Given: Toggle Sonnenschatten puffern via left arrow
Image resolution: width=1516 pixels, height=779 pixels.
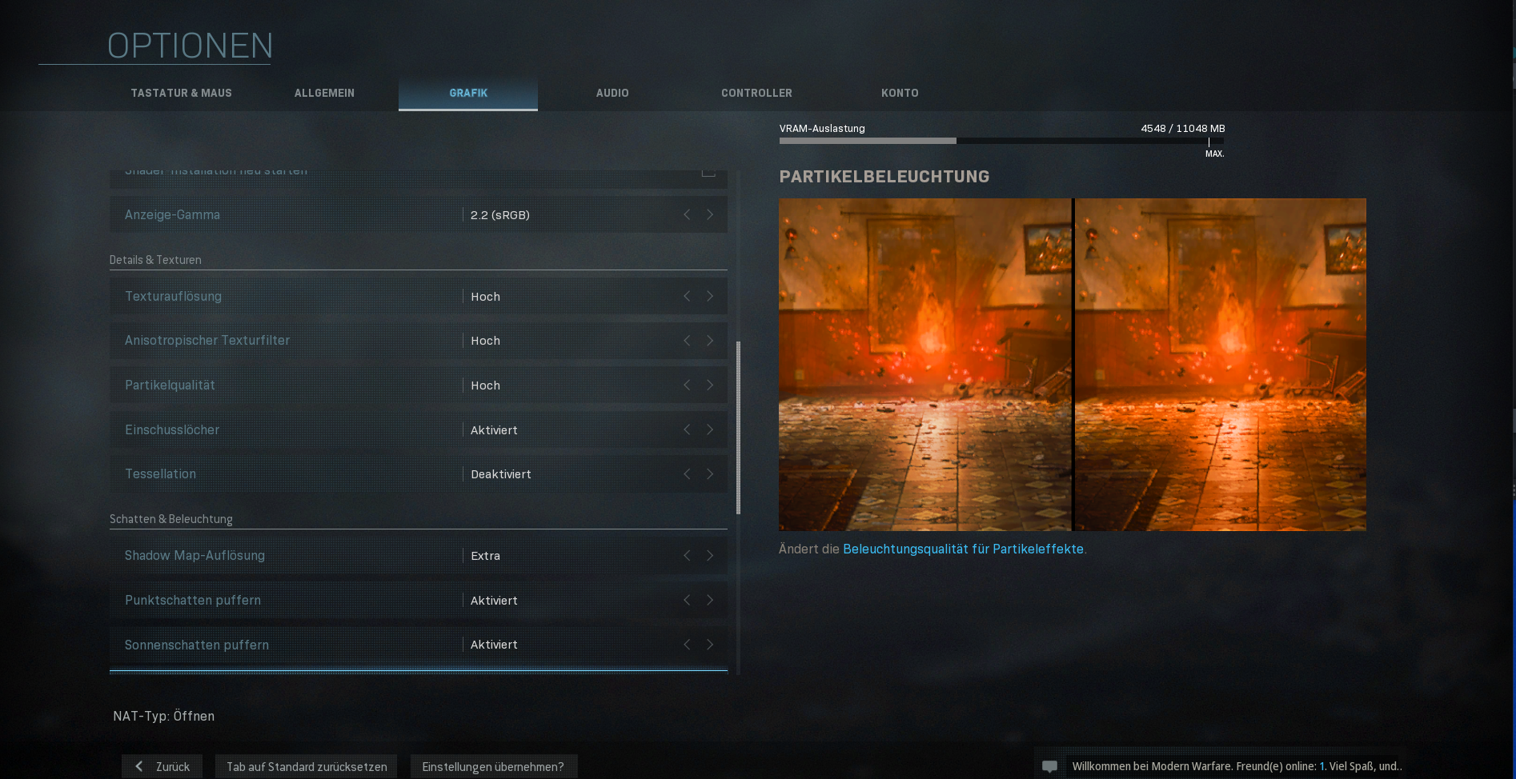Looking at the screenshot, I should [x=687, y=645].
